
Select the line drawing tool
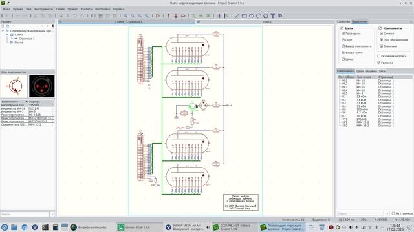click(x=237, y=15)
